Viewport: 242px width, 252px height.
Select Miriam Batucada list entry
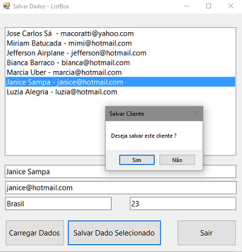coord(121,43)
